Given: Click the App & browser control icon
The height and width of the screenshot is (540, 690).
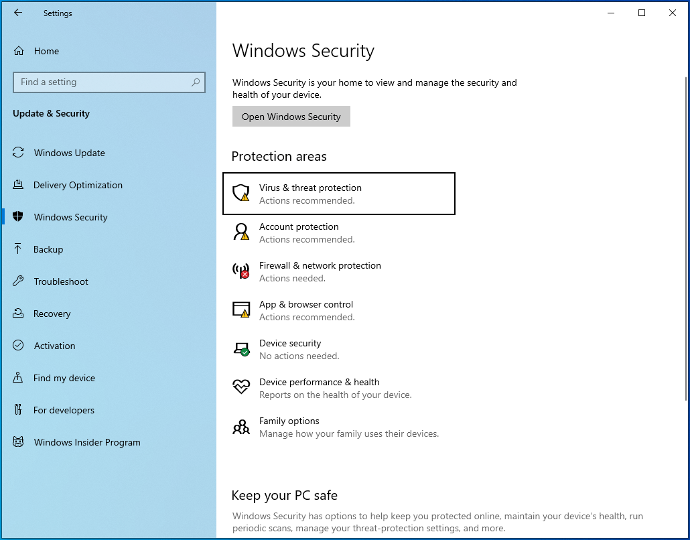Looking at the screenshot, I should point(240,310).
